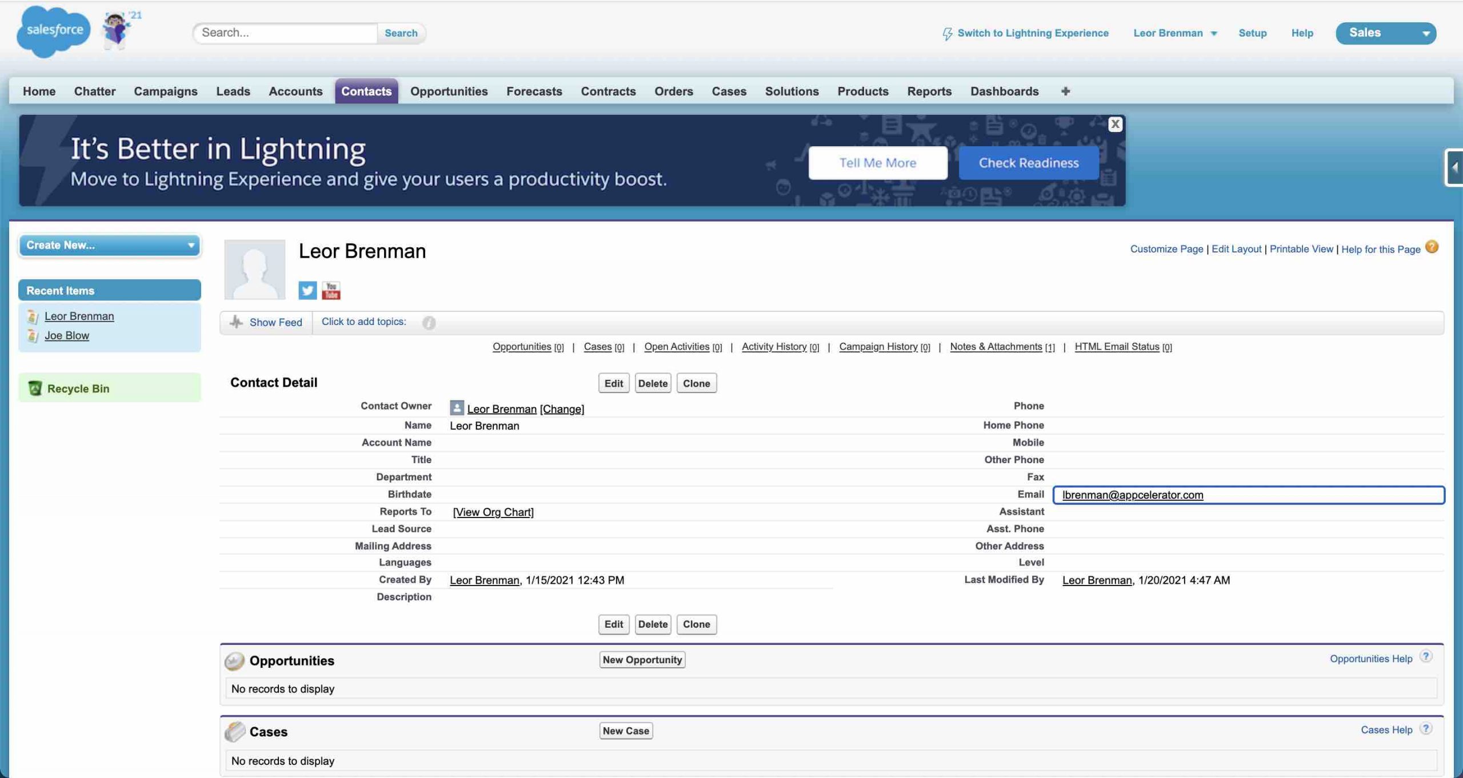Open the Campaigns tab
Screen dimensions: 1463x778
[x=166, y=91]
